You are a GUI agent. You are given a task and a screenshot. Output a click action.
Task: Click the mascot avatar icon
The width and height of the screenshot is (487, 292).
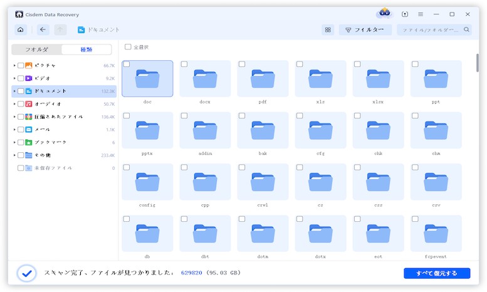[384, 14]
